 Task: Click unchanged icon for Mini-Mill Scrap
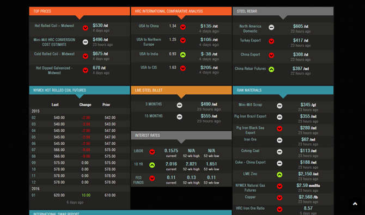(279, 106)
